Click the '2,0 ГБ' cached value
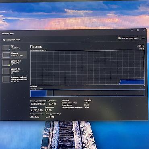Screen dimensions: 149x149 coord(48,110)
